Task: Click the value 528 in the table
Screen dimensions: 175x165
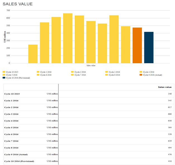Action: [170, 134]
